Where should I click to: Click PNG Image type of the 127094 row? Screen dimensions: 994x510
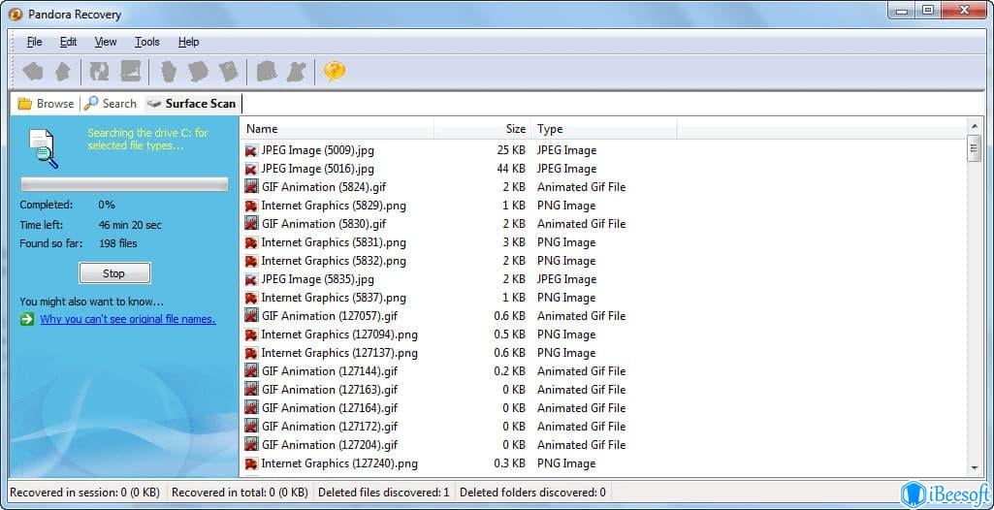tap(566, 335)
